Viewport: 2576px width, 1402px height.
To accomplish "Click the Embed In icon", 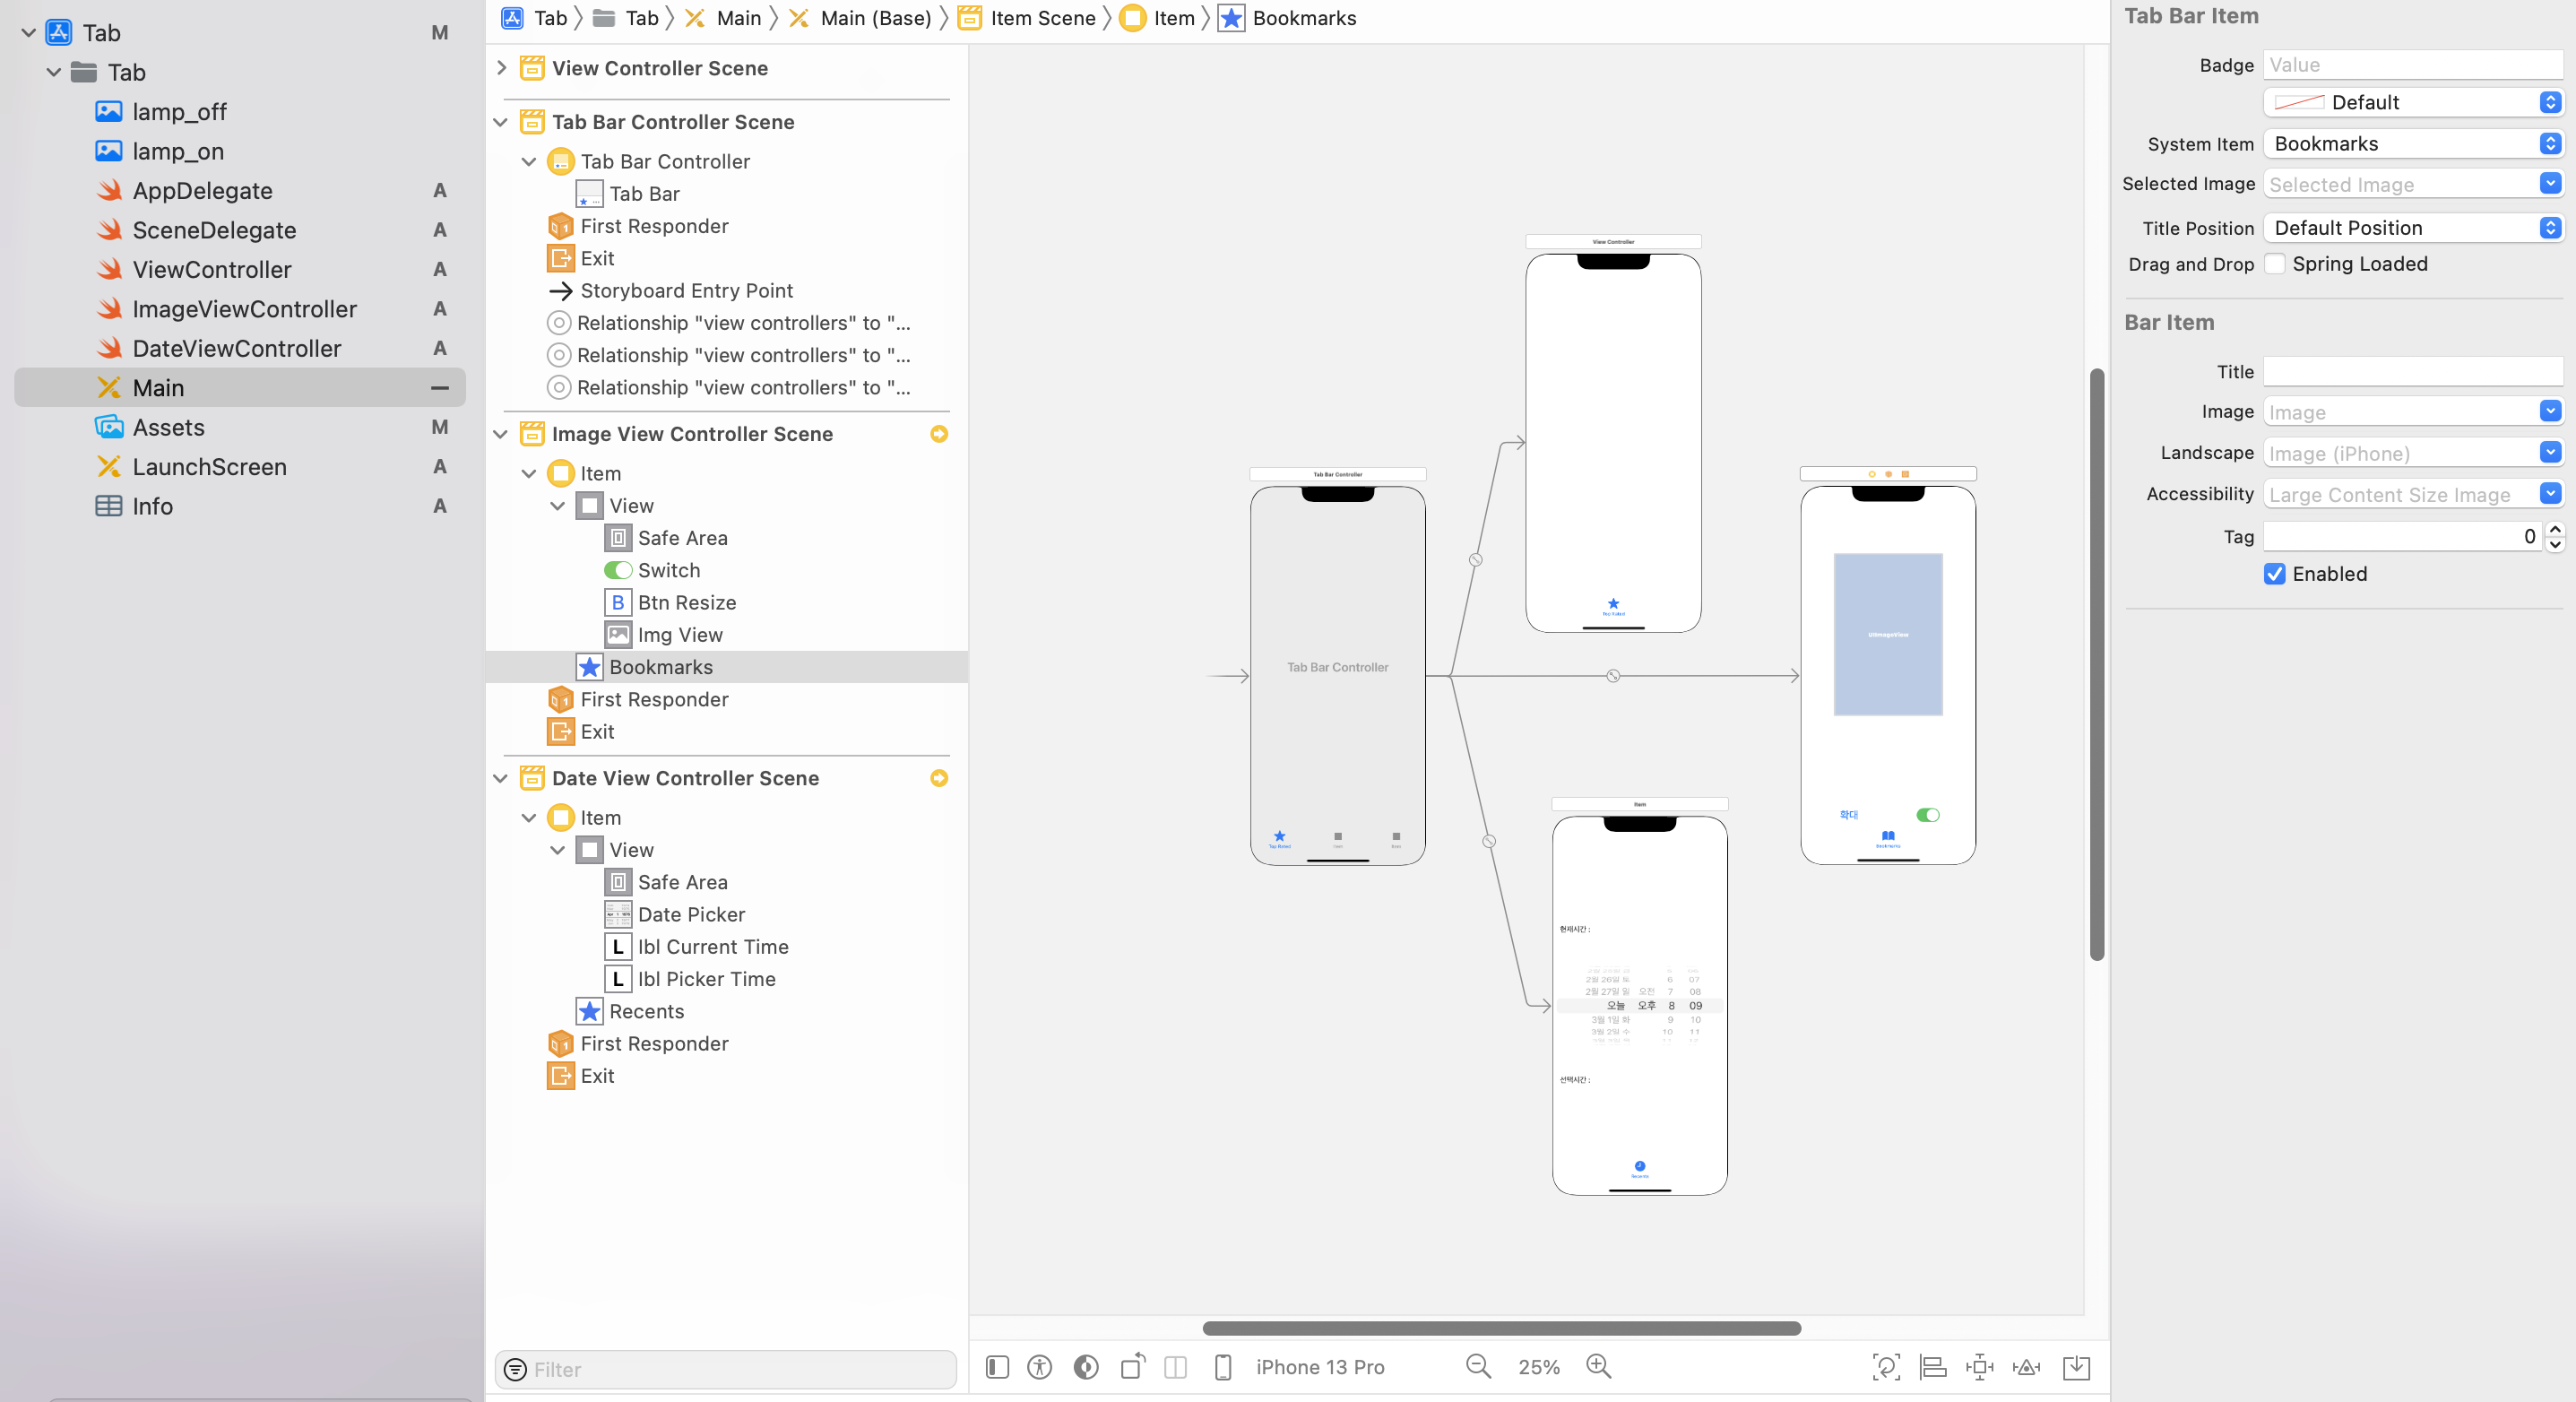I will 2076,1367.
